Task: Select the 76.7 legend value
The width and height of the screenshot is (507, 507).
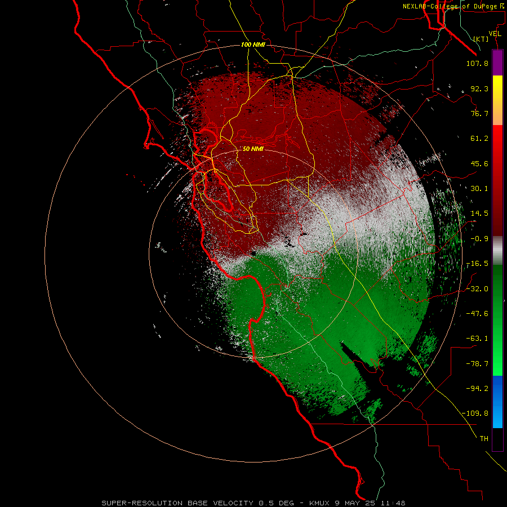Action: [479, 113]
